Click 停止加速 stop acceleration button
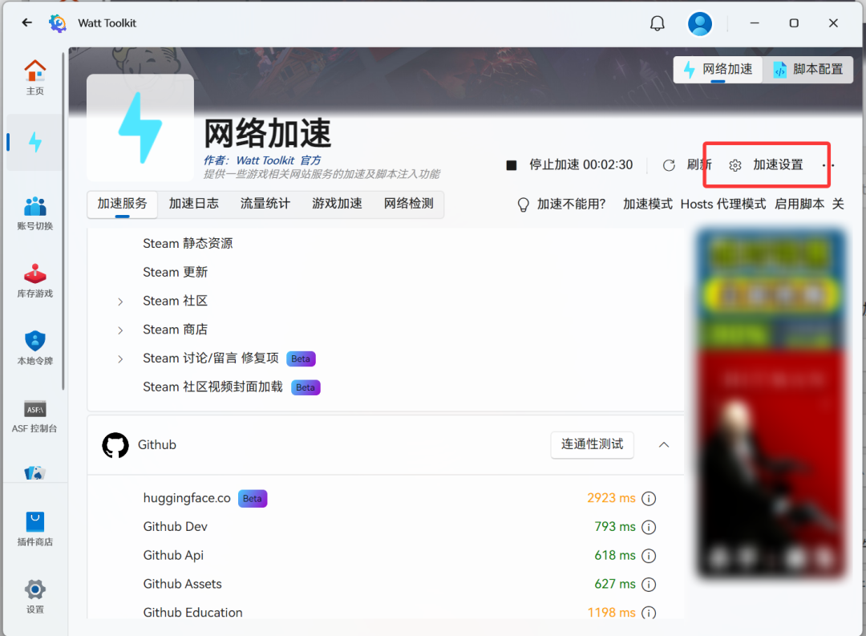 tap(570, 164)
